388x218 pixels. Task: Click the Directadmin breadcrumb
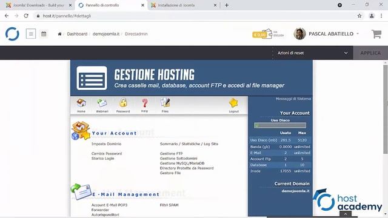point(136,34)
